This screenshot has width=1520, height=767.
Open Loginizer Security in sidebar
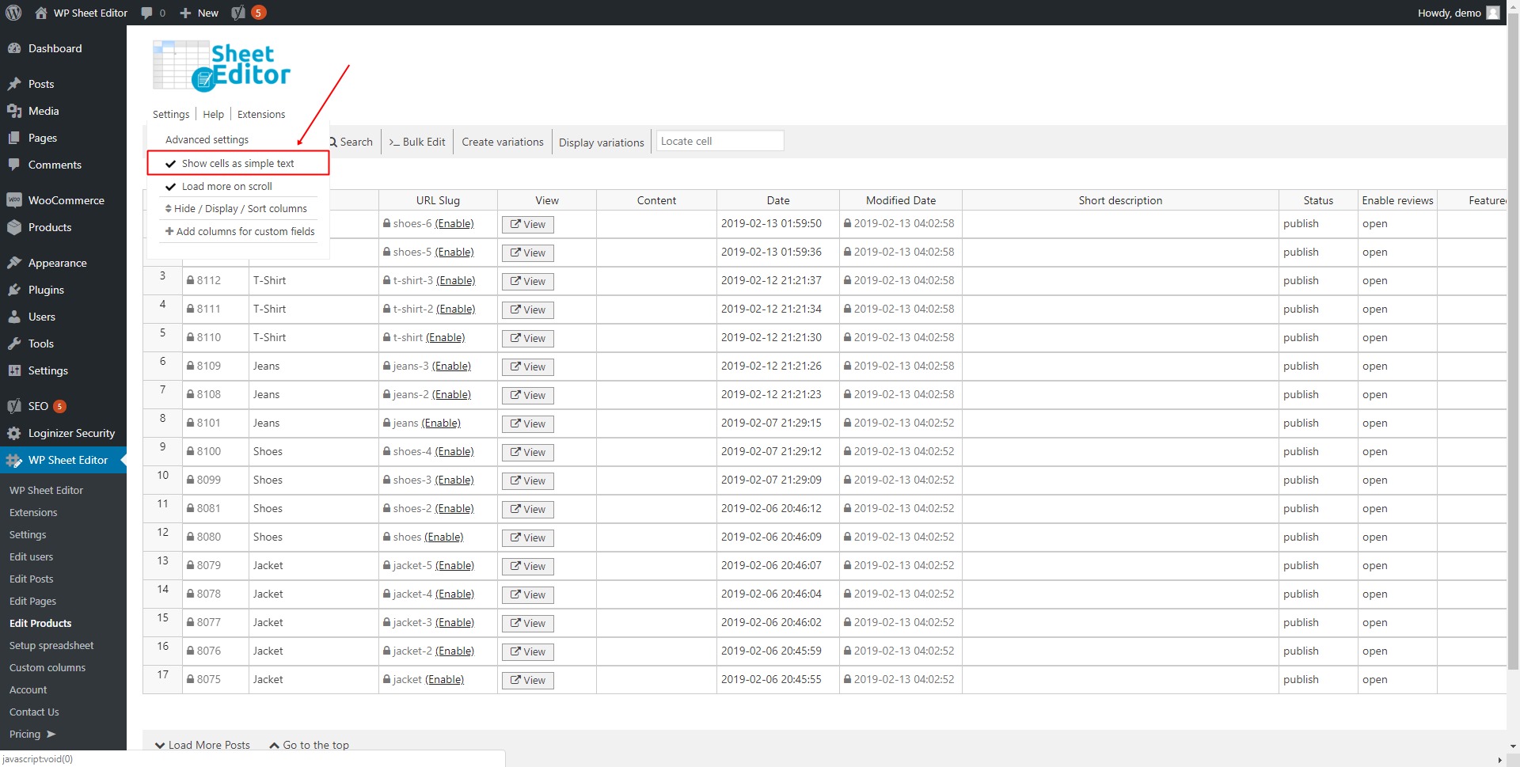(x=71, y=433)
